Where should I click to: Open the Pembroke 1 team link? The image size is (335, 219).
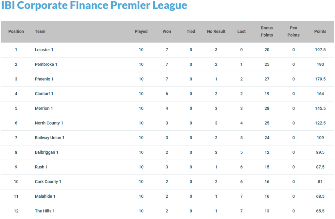coord(46,64)
